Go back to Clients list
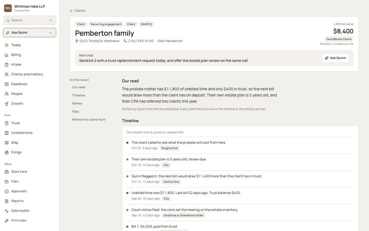 [78, 11]
